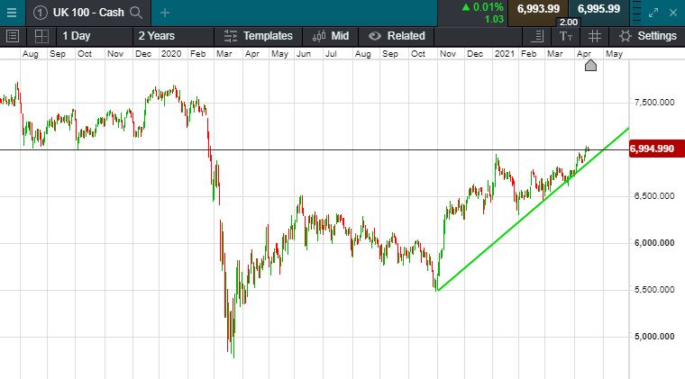
Task: Open the chart layout grid icon
Action: 41,36
